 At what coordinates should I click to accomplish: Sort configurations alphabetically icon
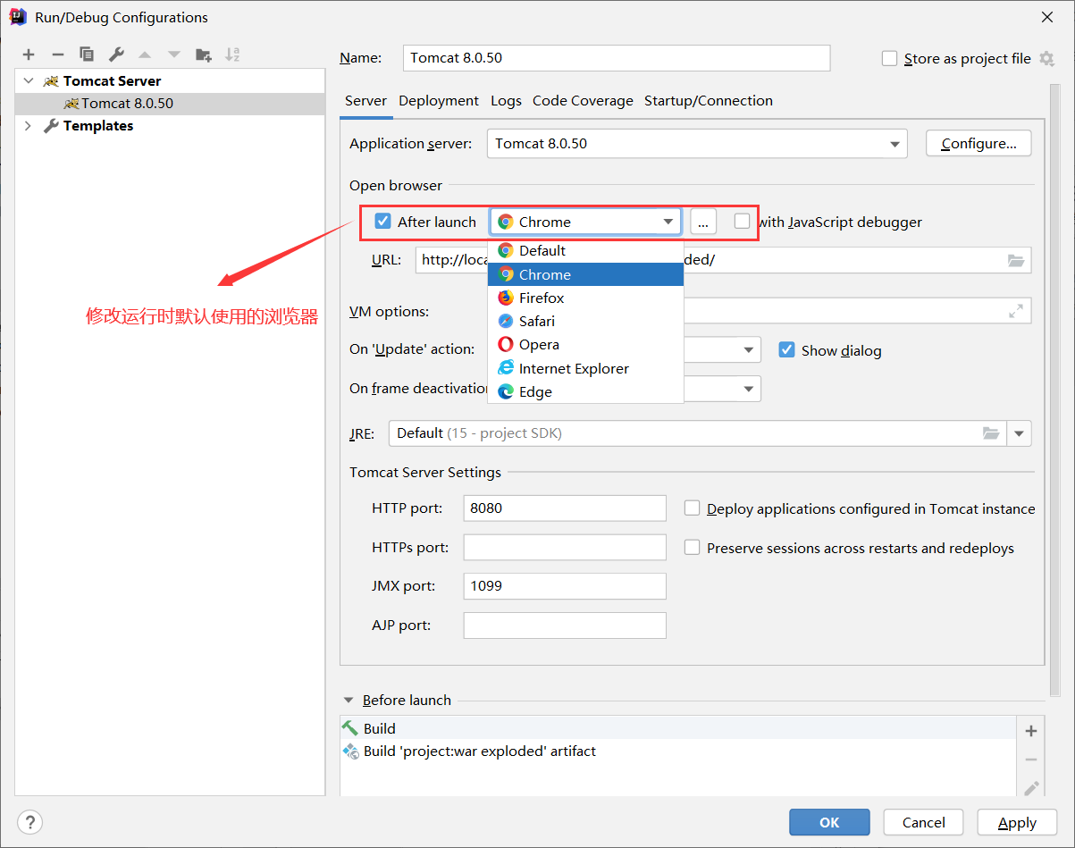[232, 55]
